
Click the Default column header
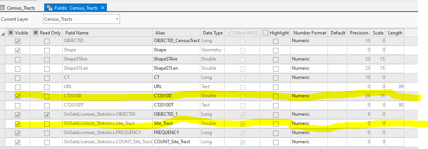(x=338, y=33)
